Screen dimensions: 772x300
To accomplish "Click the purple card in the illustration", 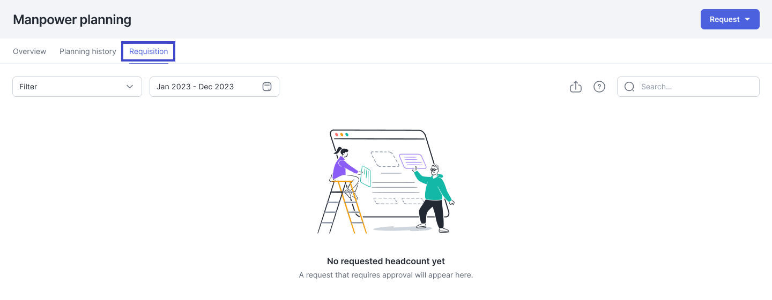I will pyautogui.click(x=412, y=161).
